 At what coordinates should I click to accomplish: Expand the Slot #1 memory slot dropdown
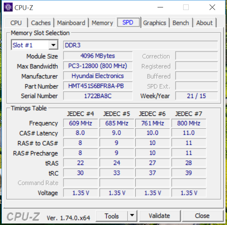(x=53, y=45)
